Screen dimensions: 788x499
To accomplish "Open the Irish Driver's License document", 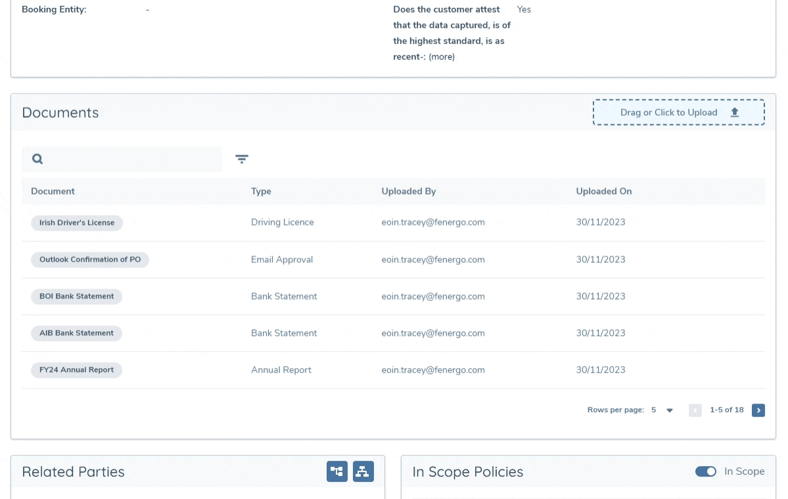I will pyautogui.click(x=76, y=223).
